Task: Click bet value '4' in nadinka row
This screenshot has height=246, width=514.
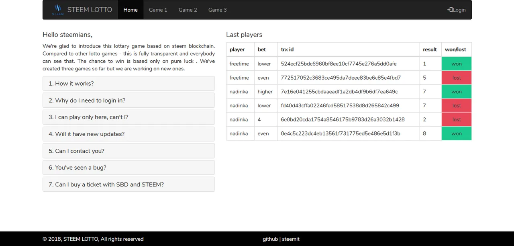Action: (x=259, y=119)
